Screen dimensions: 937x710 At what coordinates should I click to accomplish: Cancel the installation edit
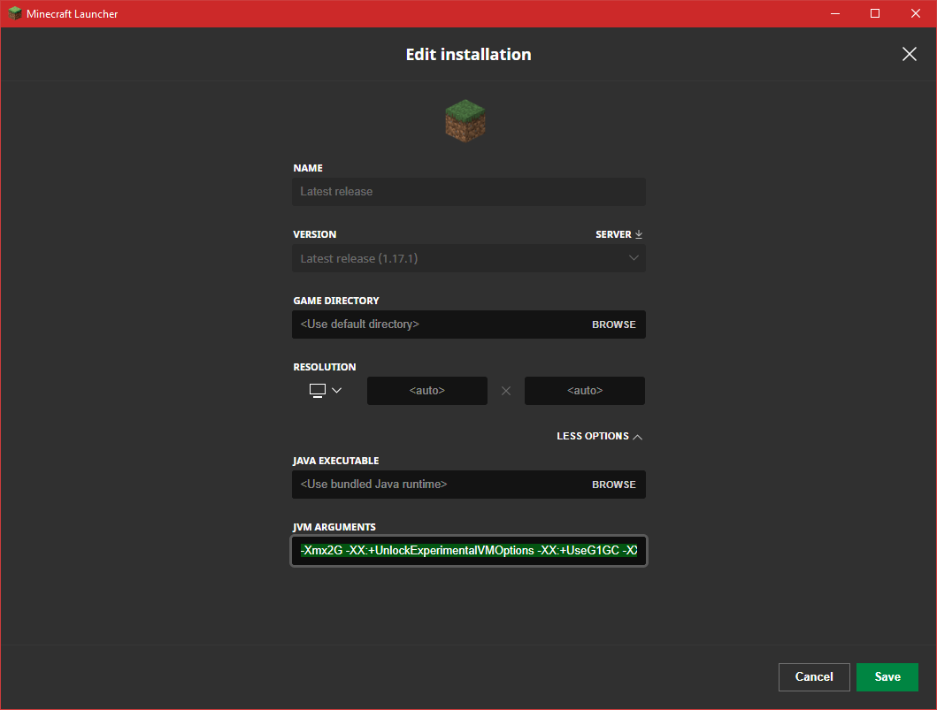pyautogui.click(x=814, y=676)
